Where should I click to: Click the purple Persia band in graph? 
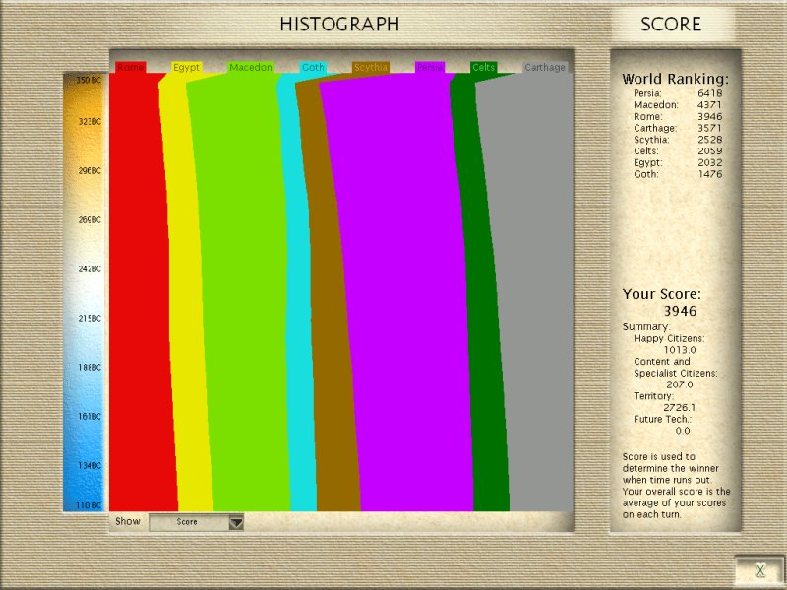(393, 295)
